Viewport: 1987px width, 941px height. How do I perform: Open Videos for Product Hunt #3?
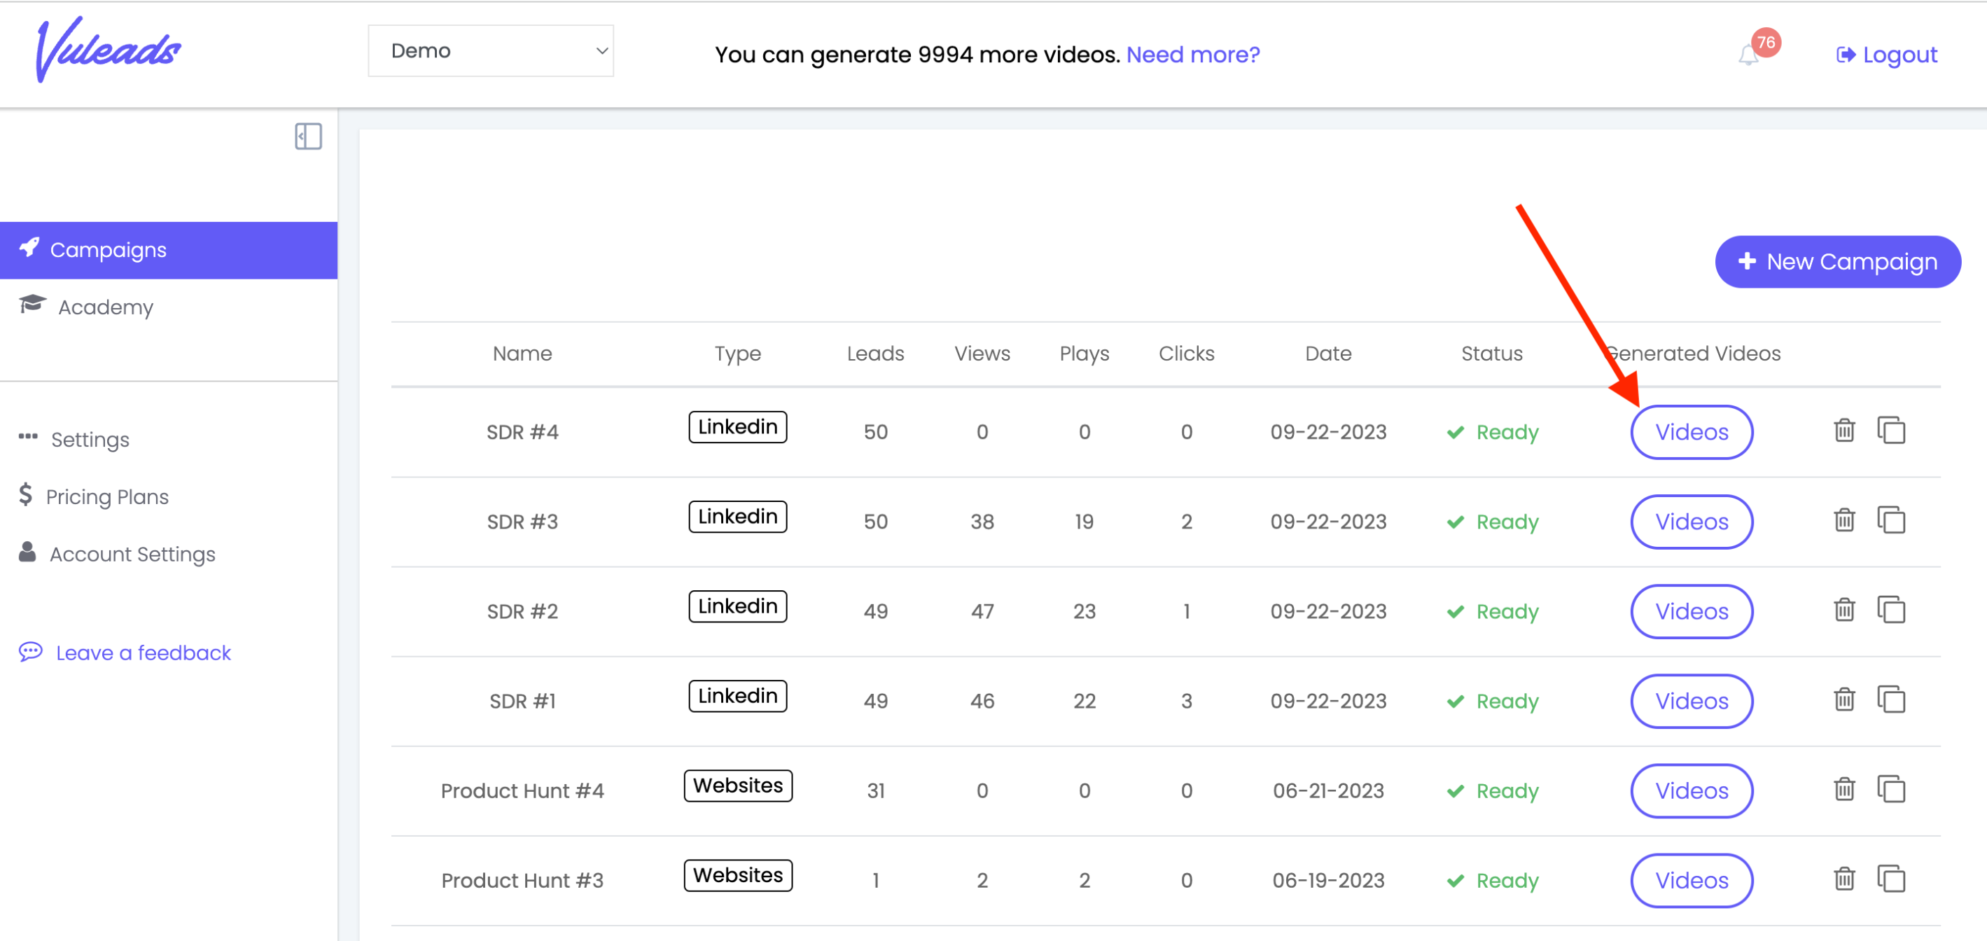point(1691,880)
